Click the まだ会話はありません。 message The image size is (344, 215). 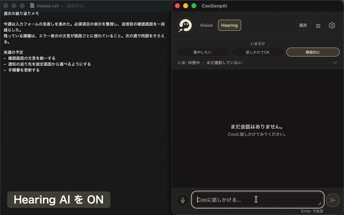(x=257, y=127)
